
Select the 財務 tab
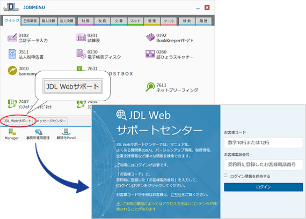tap(85, 21)
